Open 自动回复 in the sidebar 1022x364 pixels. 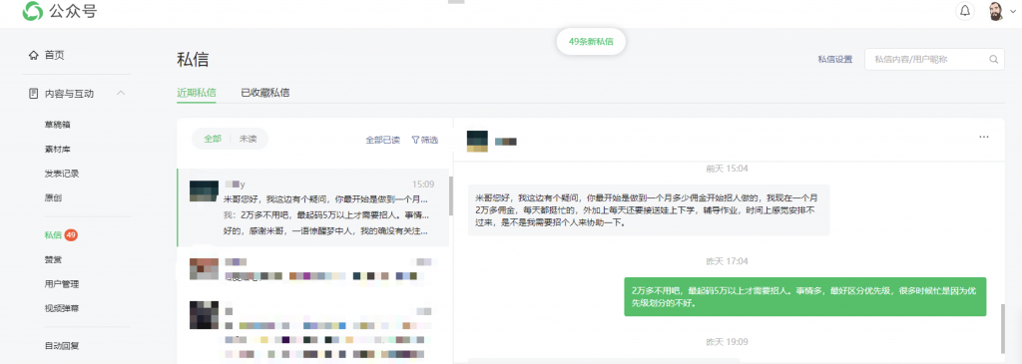62,346
